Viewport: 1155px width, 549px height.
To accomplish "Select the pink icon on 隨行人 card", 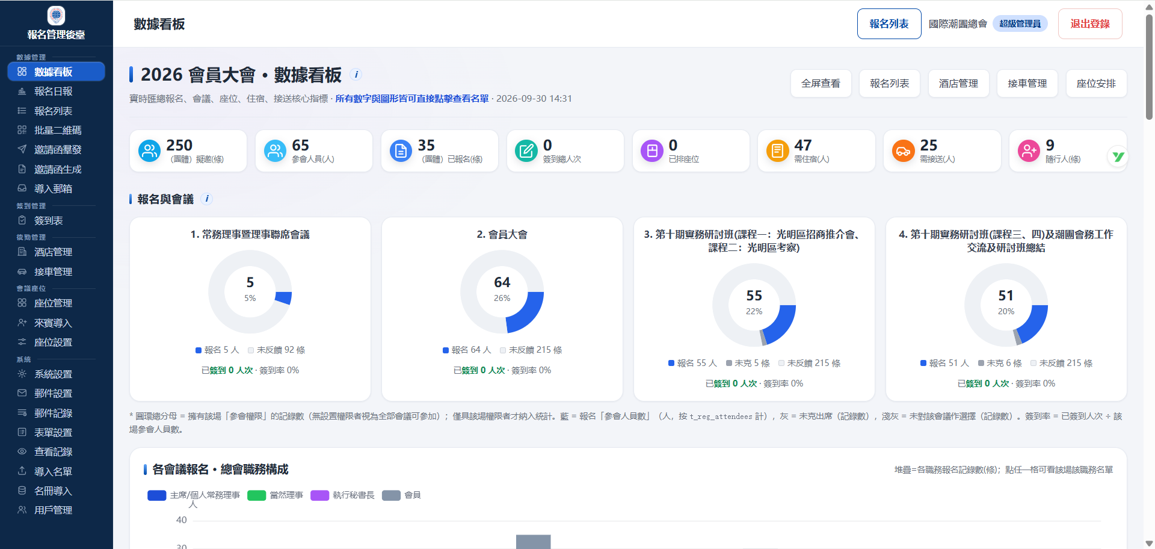I will (x=1029, y=150).
